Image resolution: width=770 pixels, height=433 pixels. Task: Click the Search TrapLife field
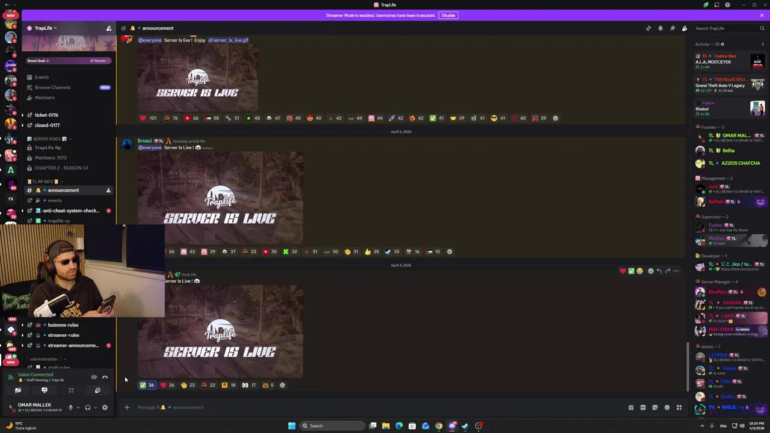(728, 28)
